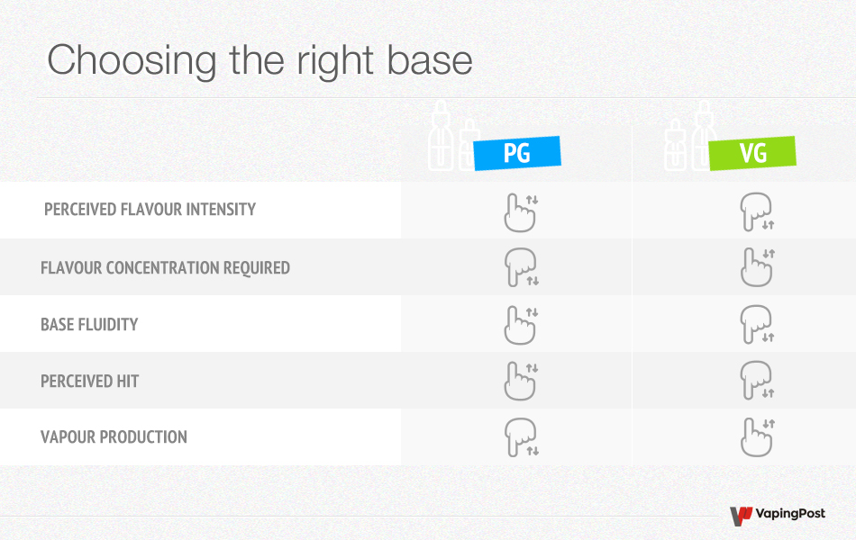The image size is (856, 540).
Task: Select the Vapour Production row label
Action: (114, 437)
